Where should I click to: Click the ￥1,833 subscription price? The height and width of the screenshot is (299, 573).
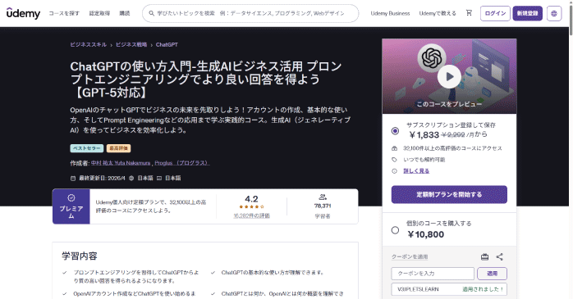point(424,135)
